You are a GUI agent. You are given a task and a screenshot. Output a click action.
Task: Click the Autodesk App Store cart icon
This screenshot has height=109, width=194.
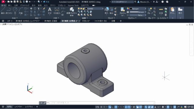[154, 2]
